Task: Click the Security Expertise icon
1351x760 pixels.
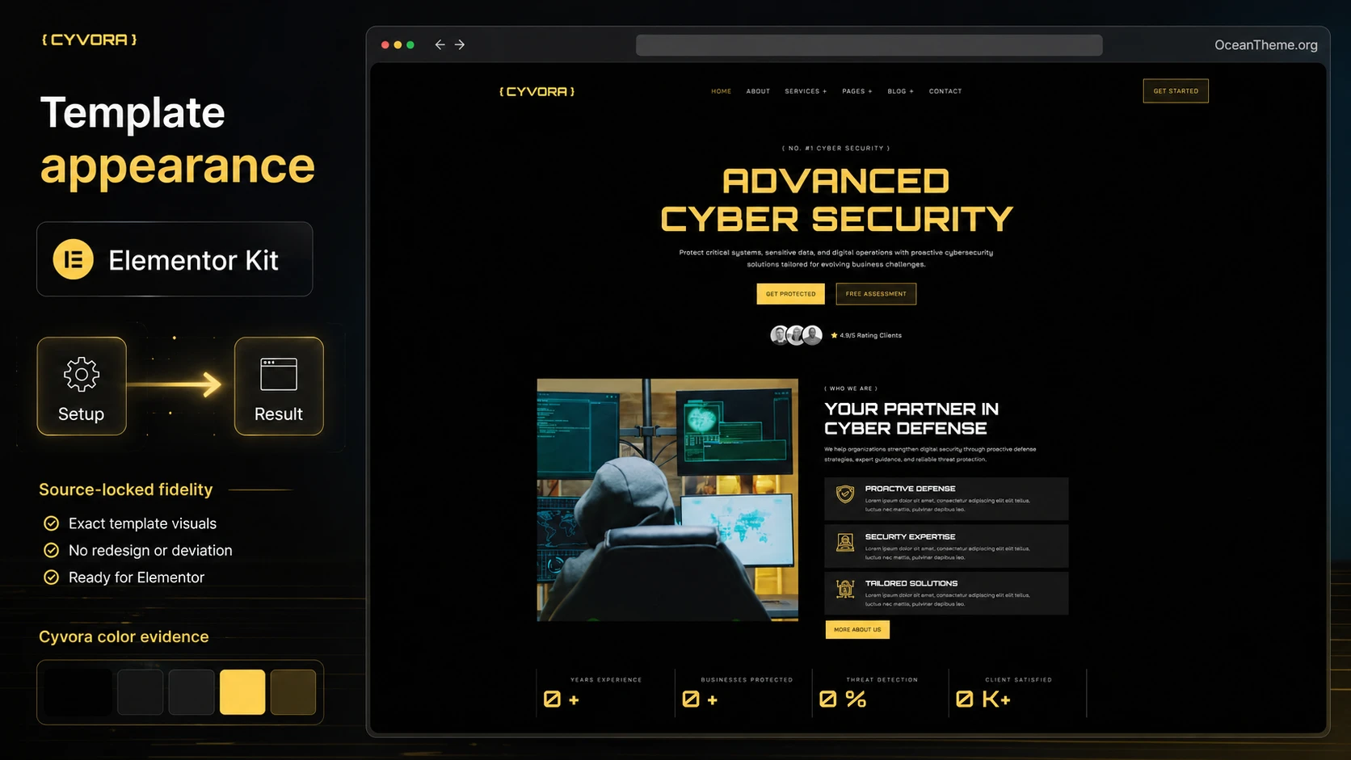Action: (x=845, y=542)
